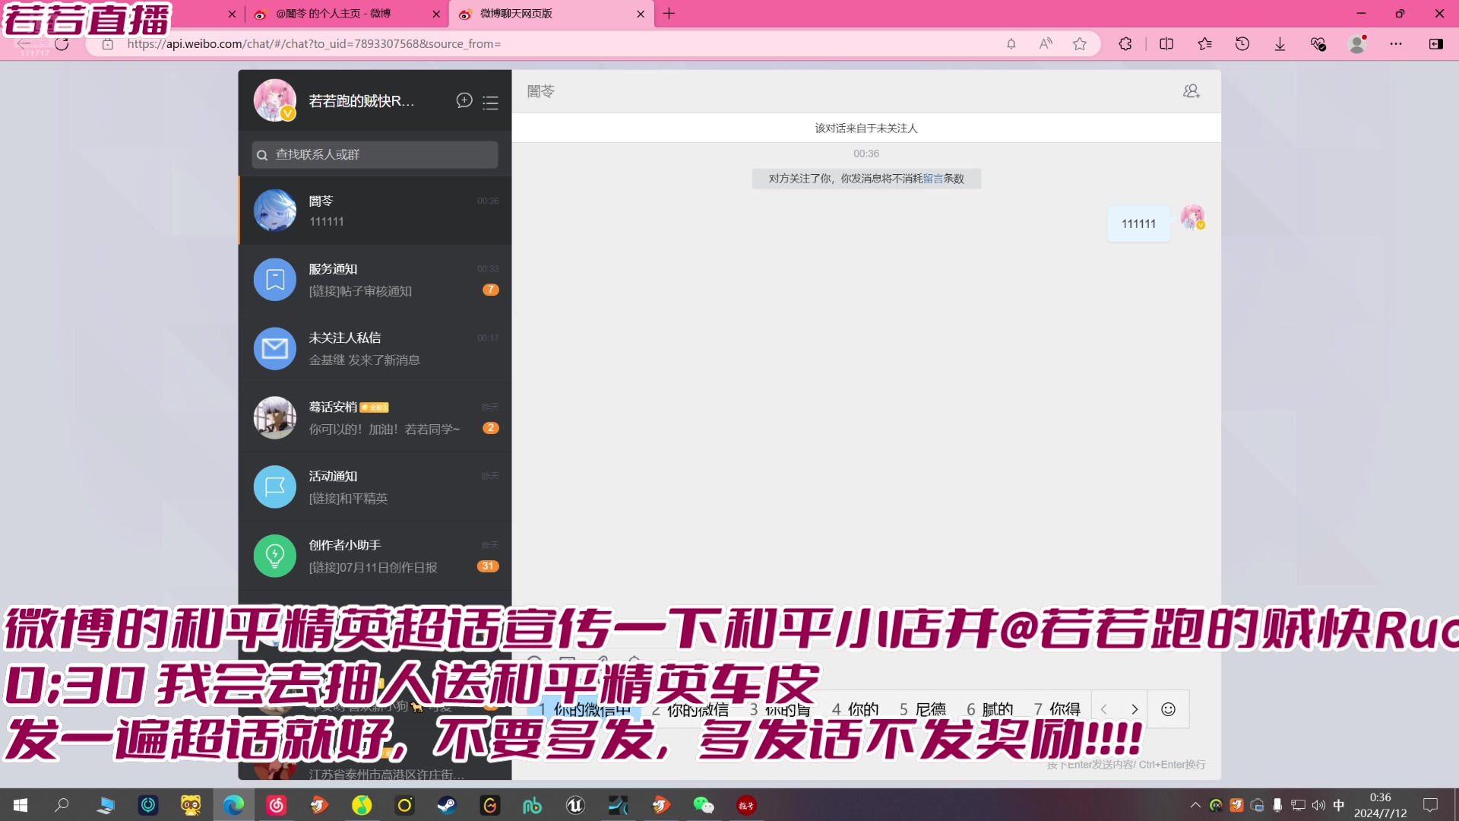Open 创作者小助手 conversation
Image resolution: width=1459 pixels, height=821 pixels.
coord(375,556)
